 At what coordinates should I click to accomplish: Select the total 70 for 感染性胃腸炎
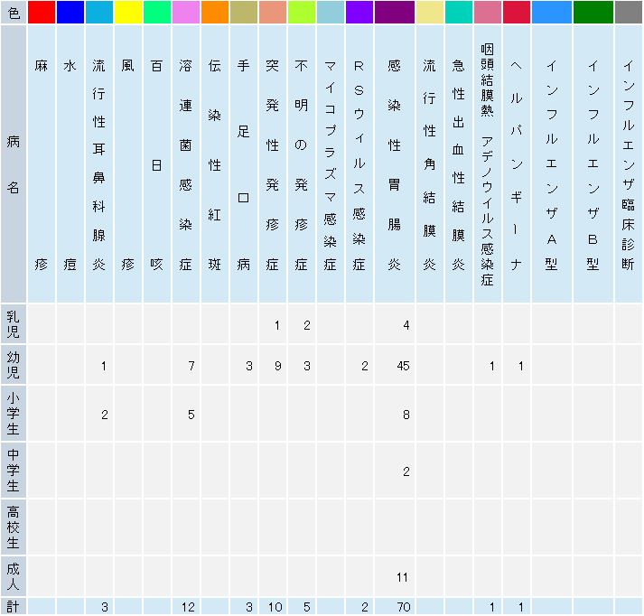(x=404, y=607)
